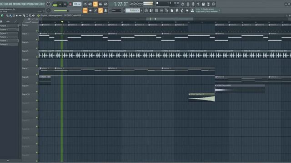Toggle typing keyboard to piano icon
The image size is (291, 163).
tap(85, 10)
